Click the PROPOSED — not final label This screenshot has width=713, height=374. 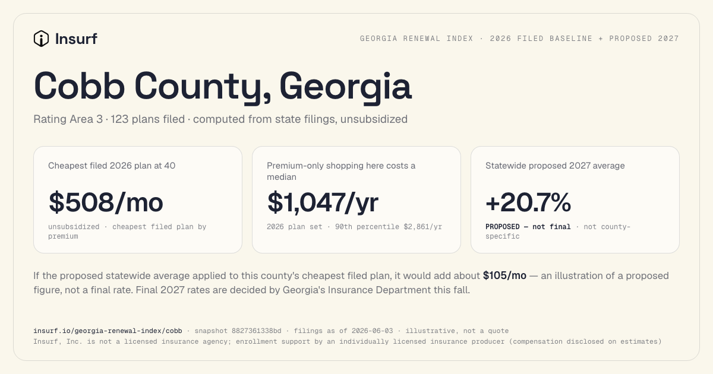pos(528,227)
